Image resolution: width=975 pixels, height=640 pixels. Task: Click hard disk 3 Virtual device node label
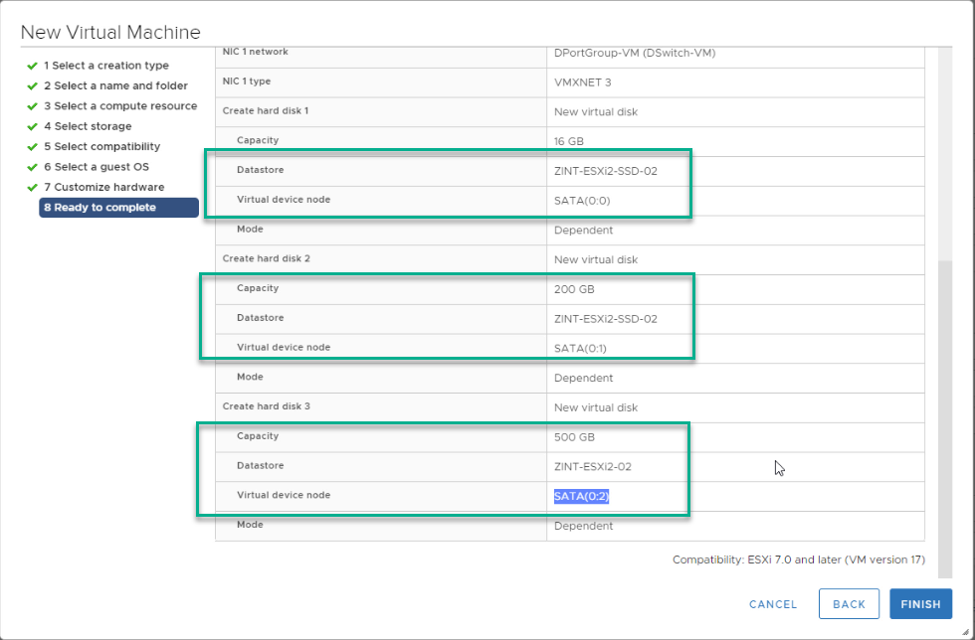(x=284, y=495)
